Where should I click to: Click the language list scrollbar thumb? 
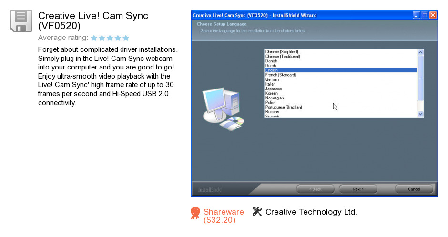tap(420, 78)
